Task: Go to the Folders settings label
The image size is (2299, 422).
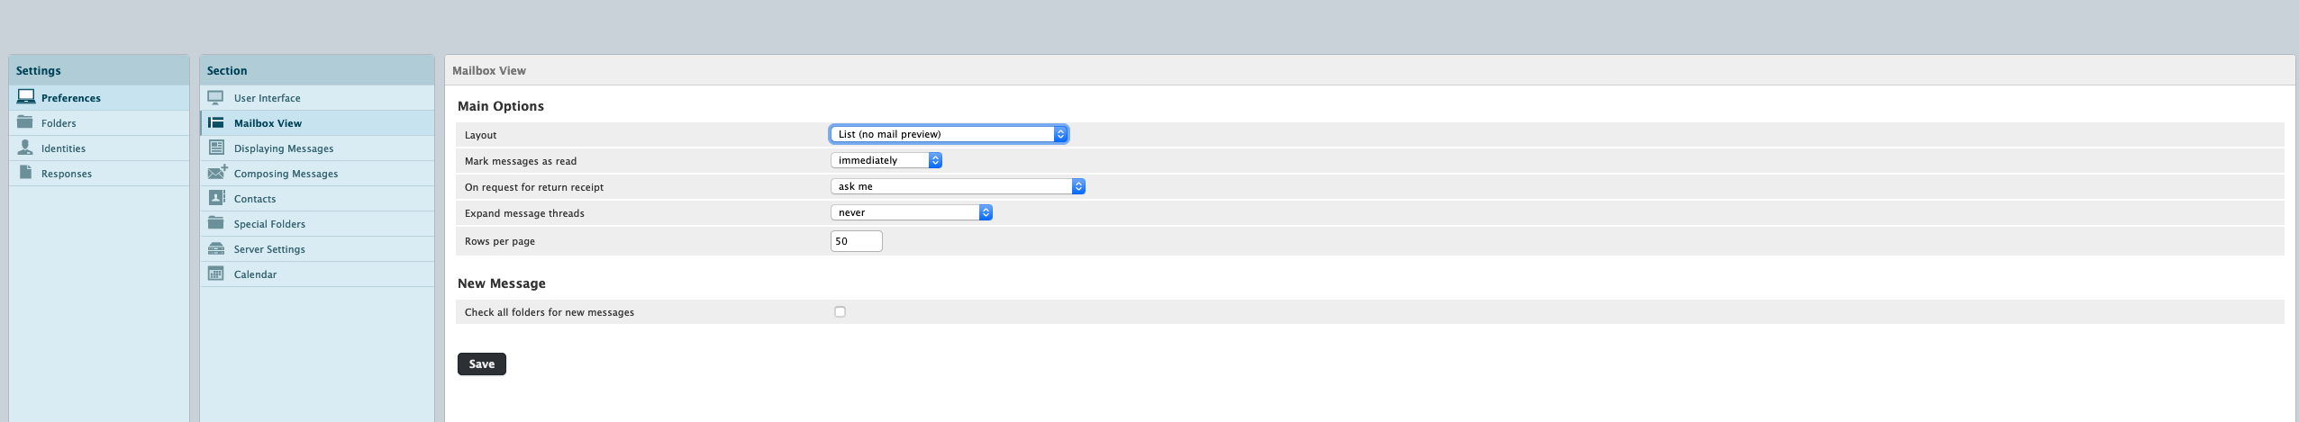Action: (59, 123)
